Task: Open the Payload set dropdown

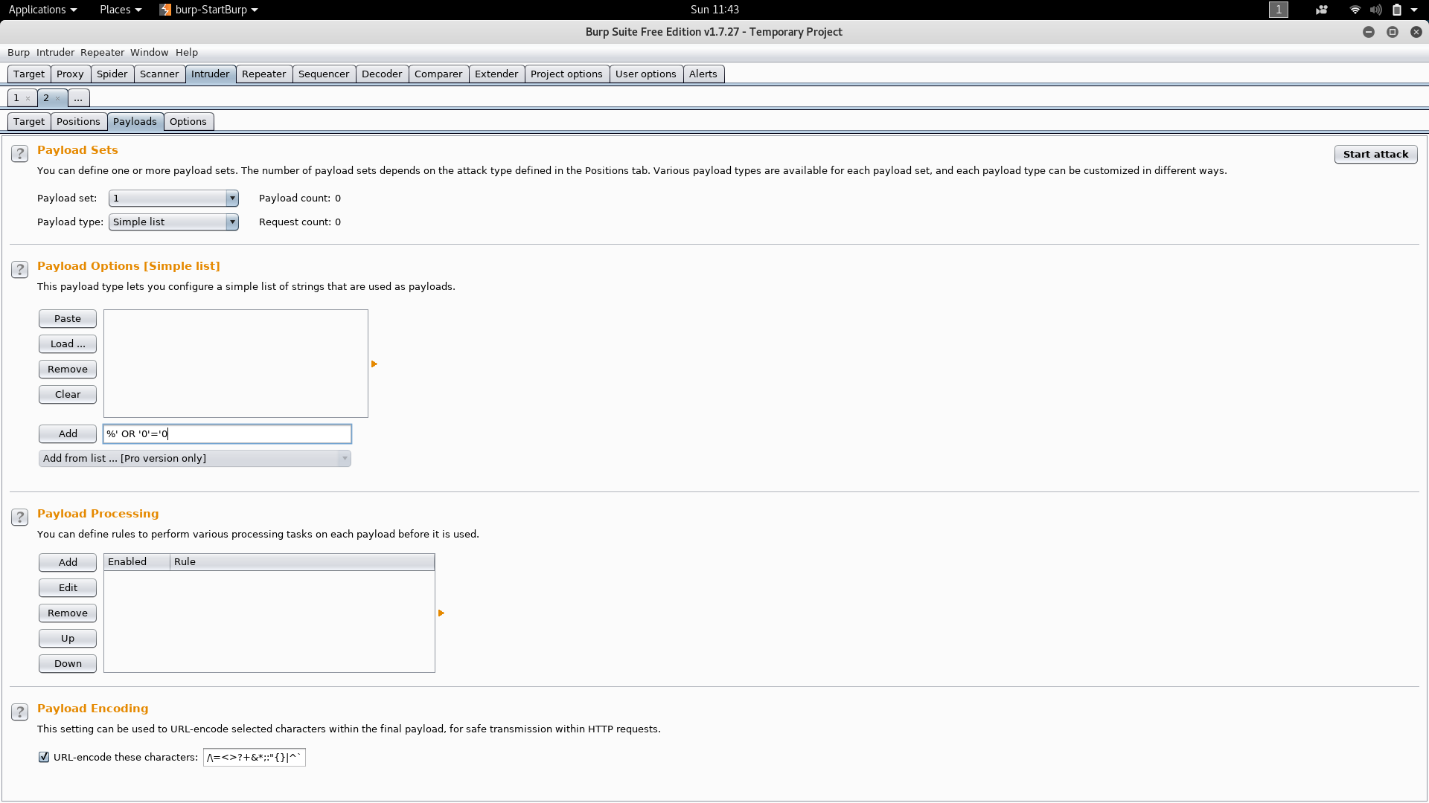Action: [173, 198]
